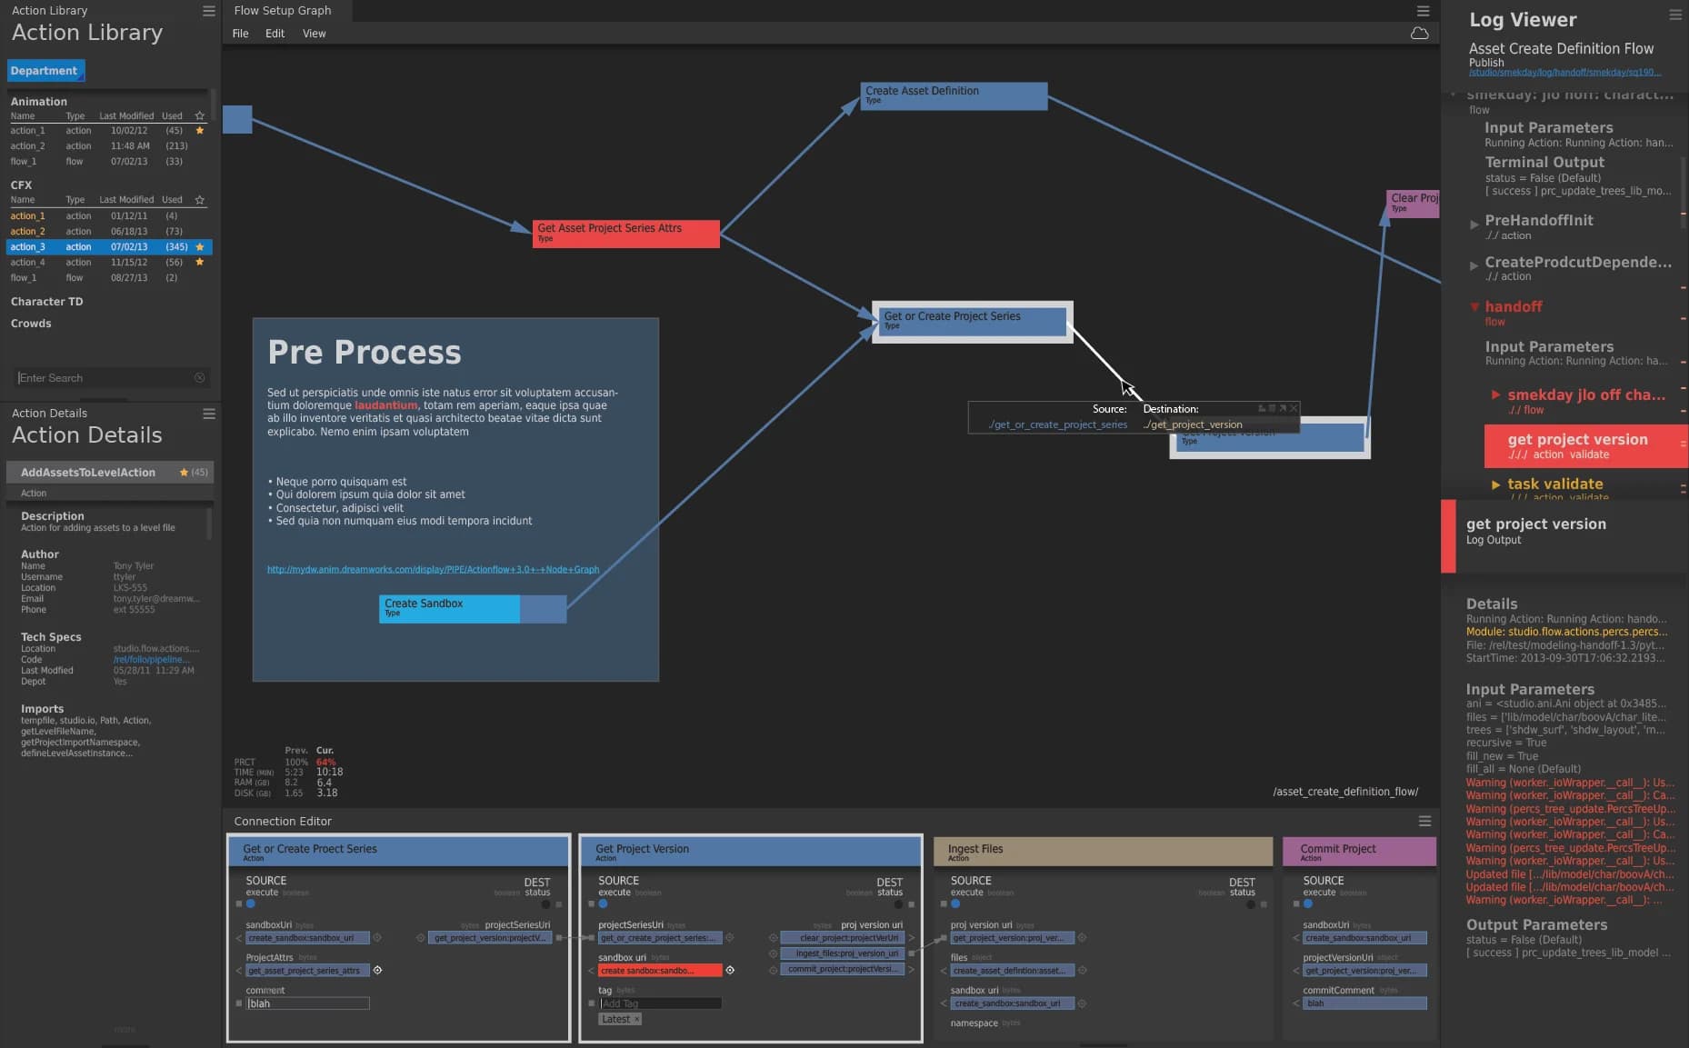Screen dimensions: 1689x1048
Task: Open the mydw.anim.dreamworks.com Actionflow link
Action: [x=433, y=570]
